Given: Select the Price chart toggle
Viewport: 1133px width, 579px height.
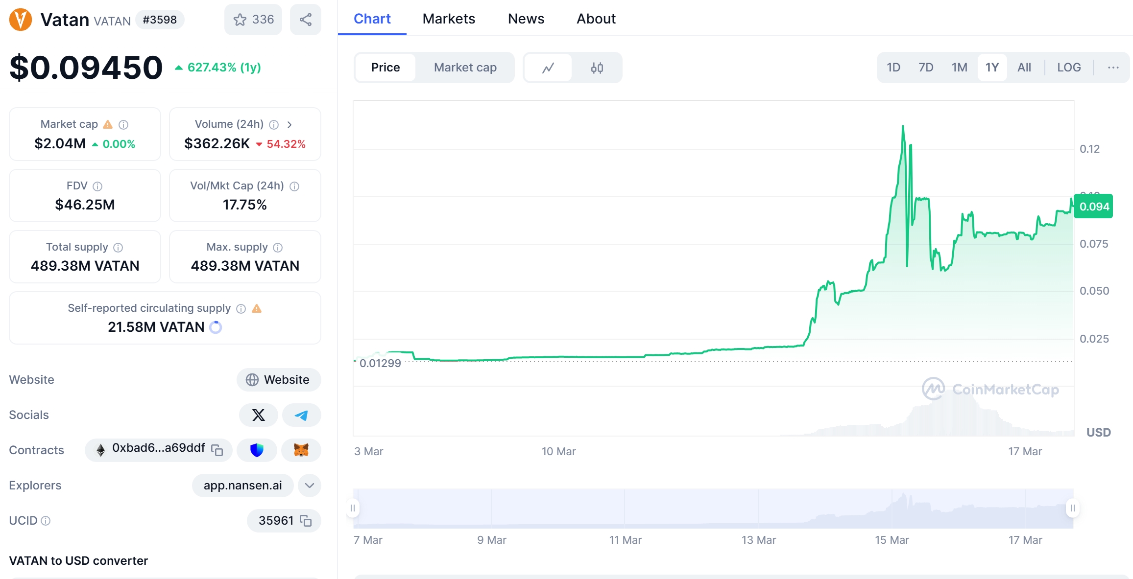Looking at the screenshot, I should point(386,68).
